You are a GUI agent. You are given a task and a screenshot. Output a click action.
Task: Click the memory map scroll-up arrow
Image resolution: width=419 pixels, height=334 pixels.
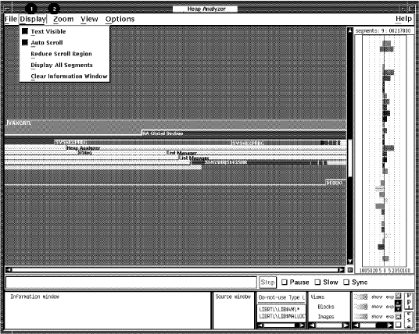[x=349, y=30]
